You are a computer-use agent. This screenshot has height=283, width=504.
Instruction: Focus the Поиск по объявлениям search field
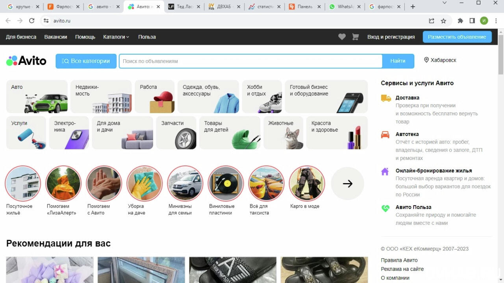pos(250,61)
